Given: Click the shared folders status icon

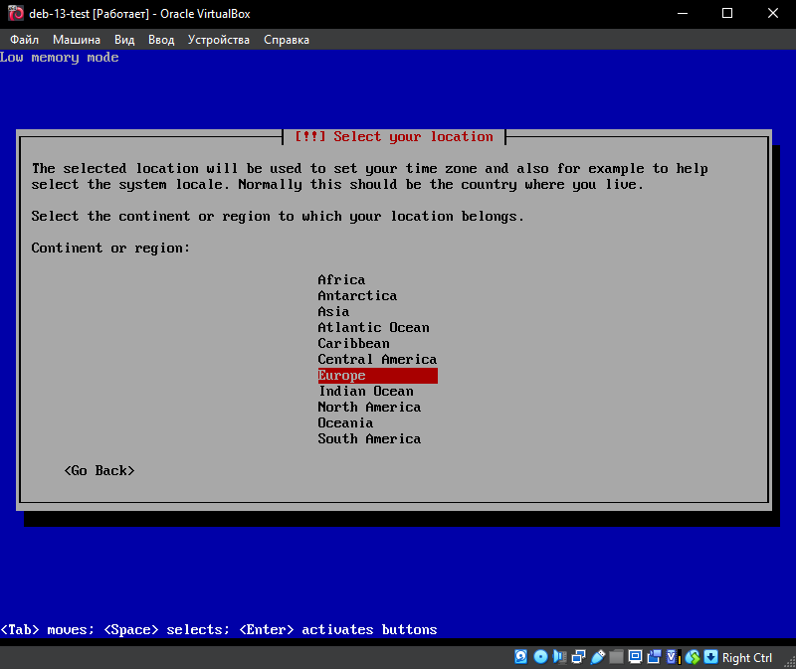Looking at the screenshot, I should 617,657.
